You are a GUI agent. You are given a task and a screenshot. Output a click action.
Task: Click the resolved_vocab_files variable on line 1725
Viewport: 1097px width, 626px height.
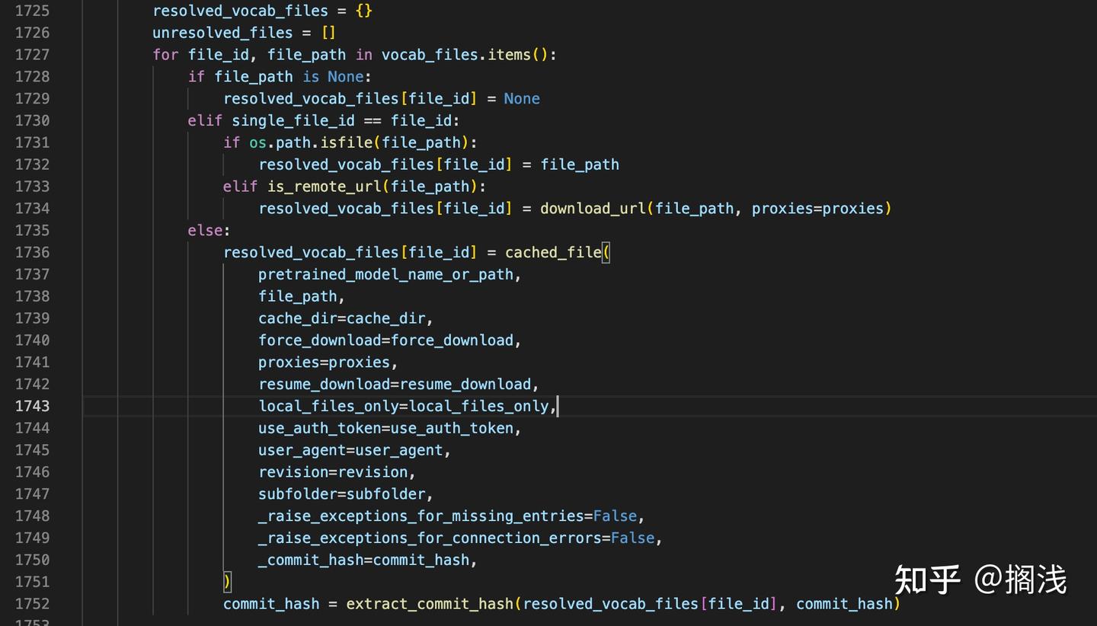click(x=239, y=11)
